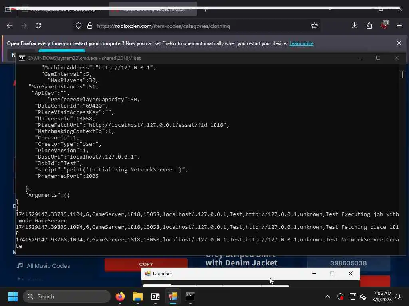
Task: Minimize the Launcher window
Action: [314, 273]
